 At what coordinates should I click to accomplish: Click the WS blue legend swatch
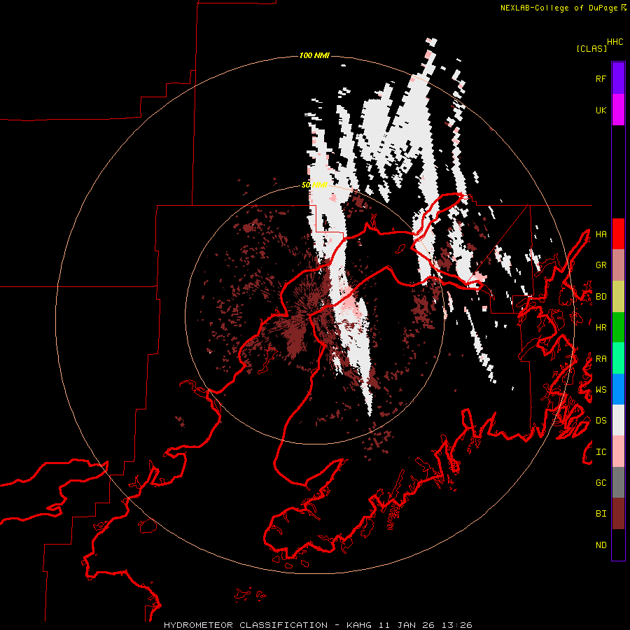click(x=618, y=389)
